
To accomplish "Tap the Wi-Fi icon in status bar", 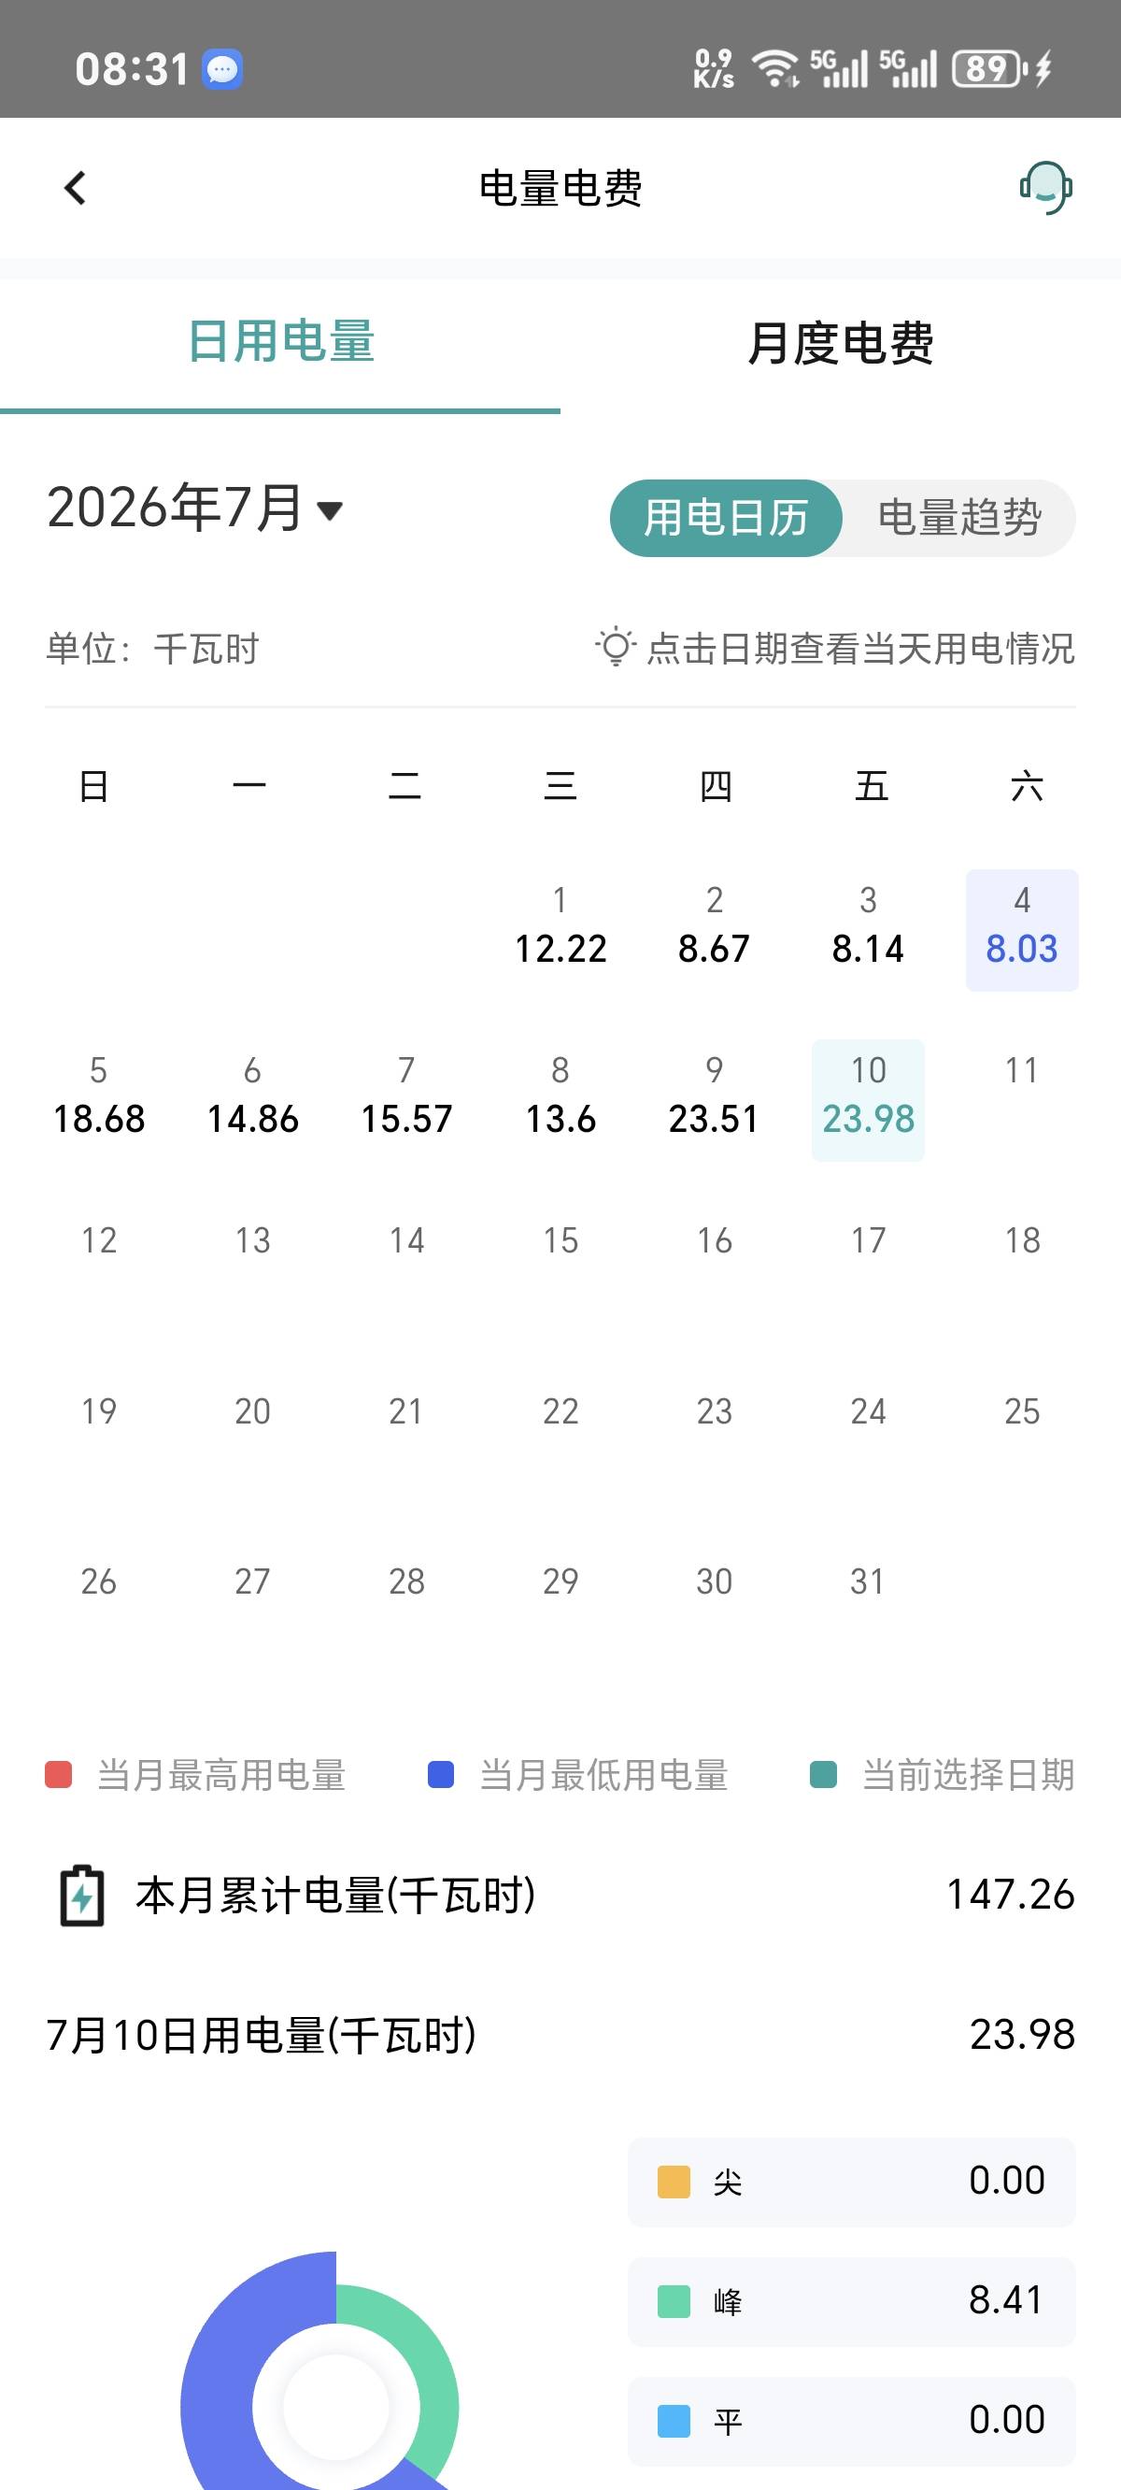I will pyautogui.click(x=775, y=68).
